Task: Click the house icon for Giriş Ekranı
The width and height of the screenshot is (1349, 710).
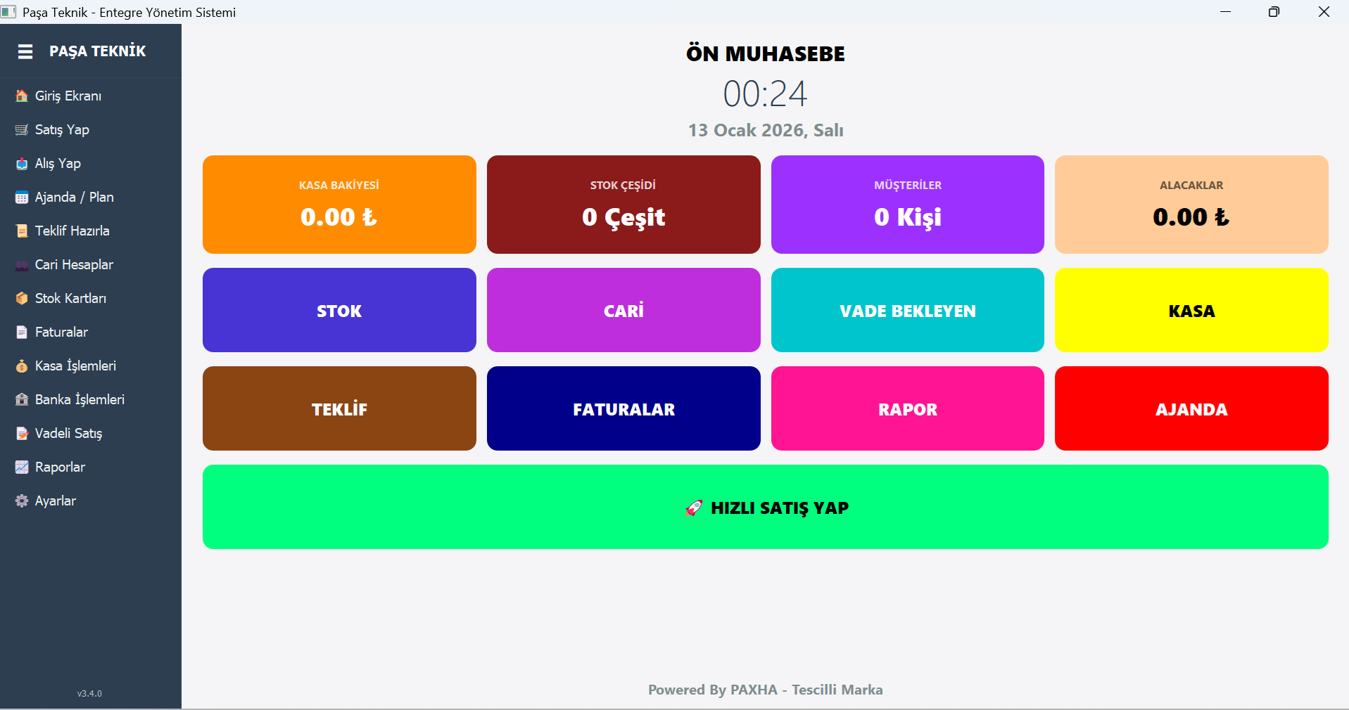Action: pos(22,96)
